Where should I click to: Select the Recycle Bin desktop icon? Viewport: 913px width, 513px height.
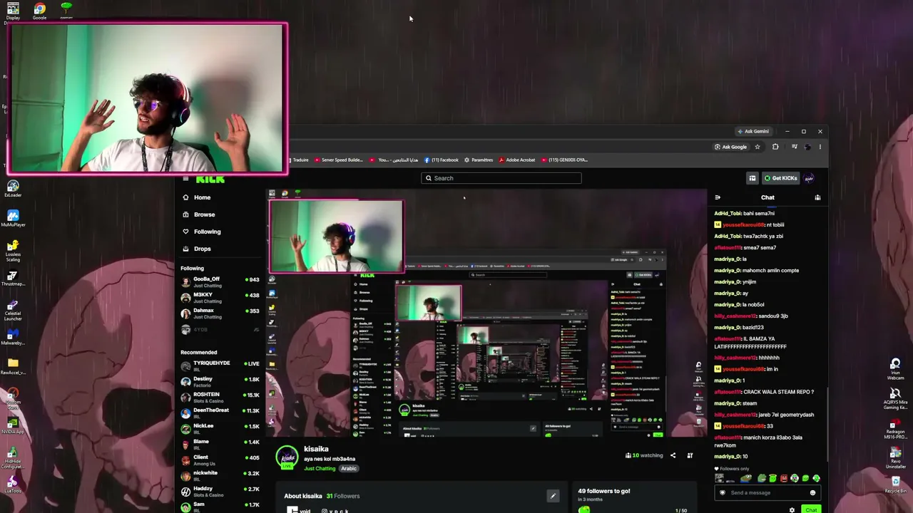(x=895, y=484)
